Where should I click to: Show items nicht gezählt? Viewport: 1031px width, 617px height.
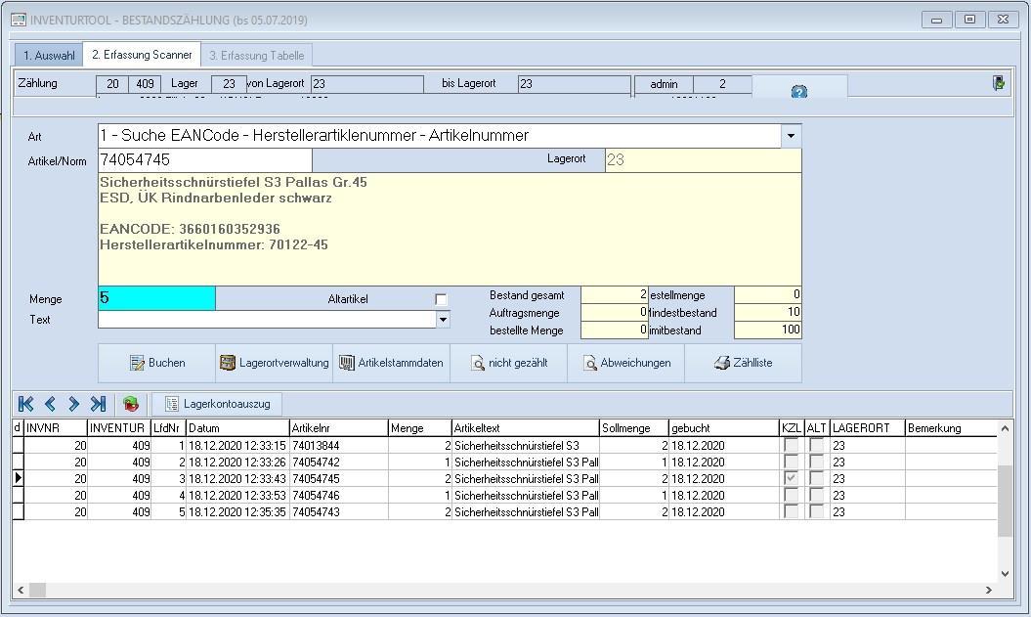[508, 363]
